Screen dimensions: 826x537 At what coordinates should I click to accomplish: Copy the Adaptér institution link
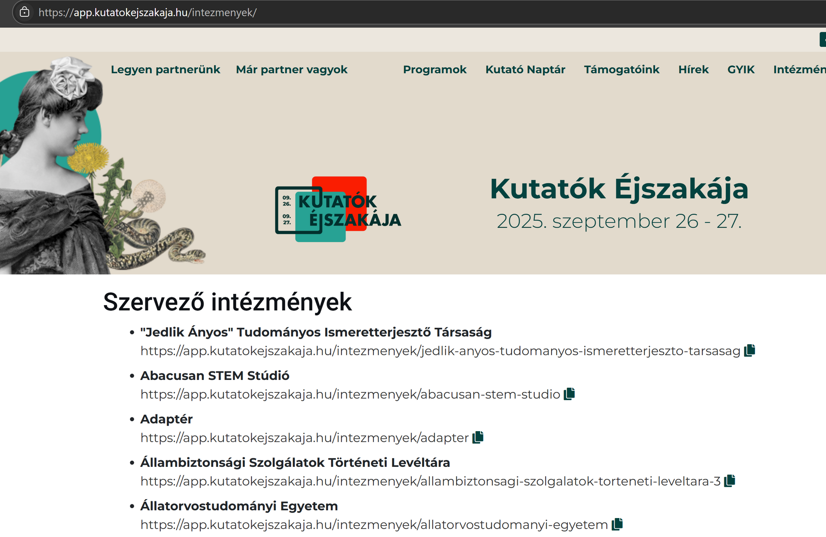(x=478, y=438)
